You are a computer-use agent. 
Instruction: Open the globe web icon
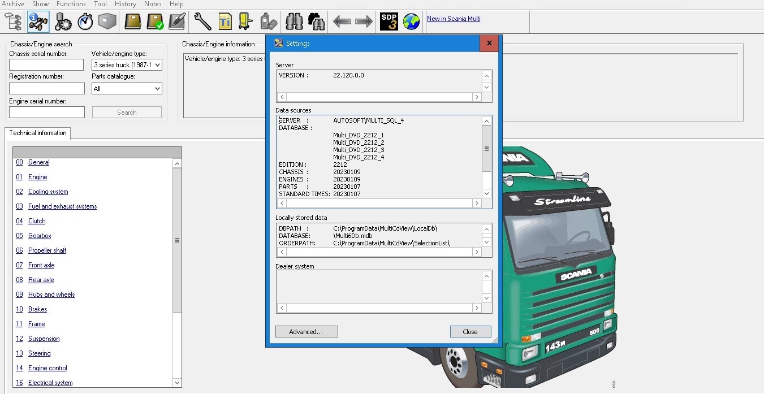(x=411, y=21)
